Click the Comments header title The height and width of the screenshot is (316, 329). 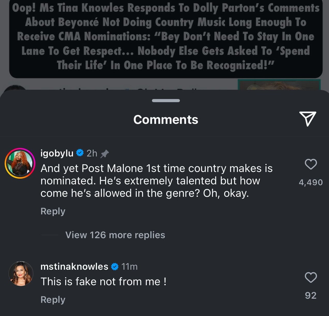coord(166,119)
